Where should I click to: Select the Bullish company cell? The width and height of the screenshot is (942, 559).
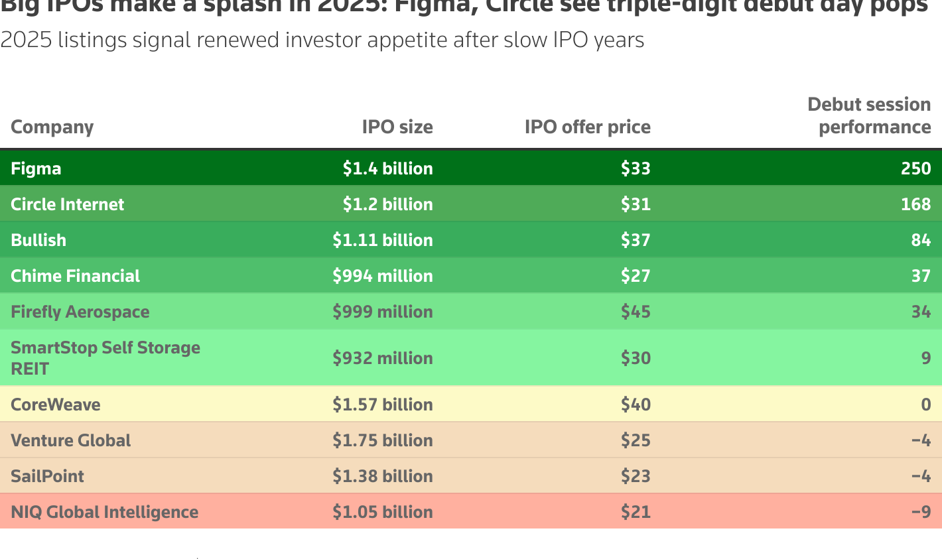38,240
